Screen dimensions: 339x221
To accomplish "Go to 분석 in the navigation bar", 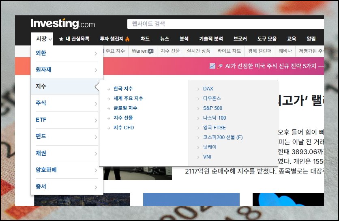I will tap(184, 39).
